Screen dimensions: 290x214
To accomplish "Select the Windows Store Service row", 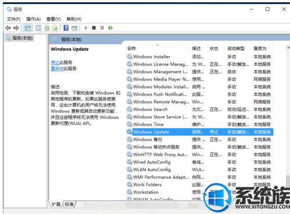I will click(x=199, y=117).
